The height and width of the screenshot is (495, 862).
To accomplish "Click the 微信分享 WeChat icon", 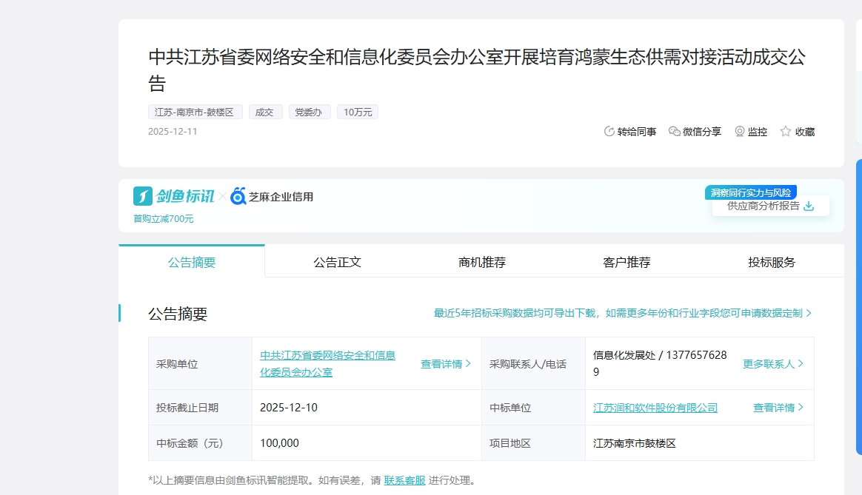I will coord(675,131).
